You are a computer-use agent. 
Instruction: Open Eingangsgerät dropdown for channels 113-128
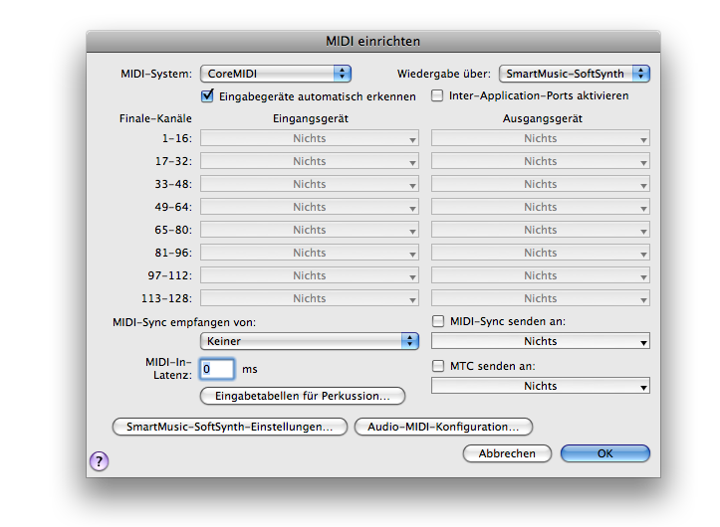pos(310,298)
